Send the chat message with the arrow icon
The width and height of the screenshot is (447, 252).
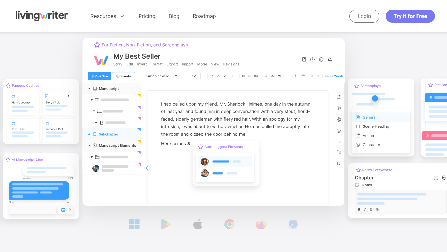pos(70,210)
